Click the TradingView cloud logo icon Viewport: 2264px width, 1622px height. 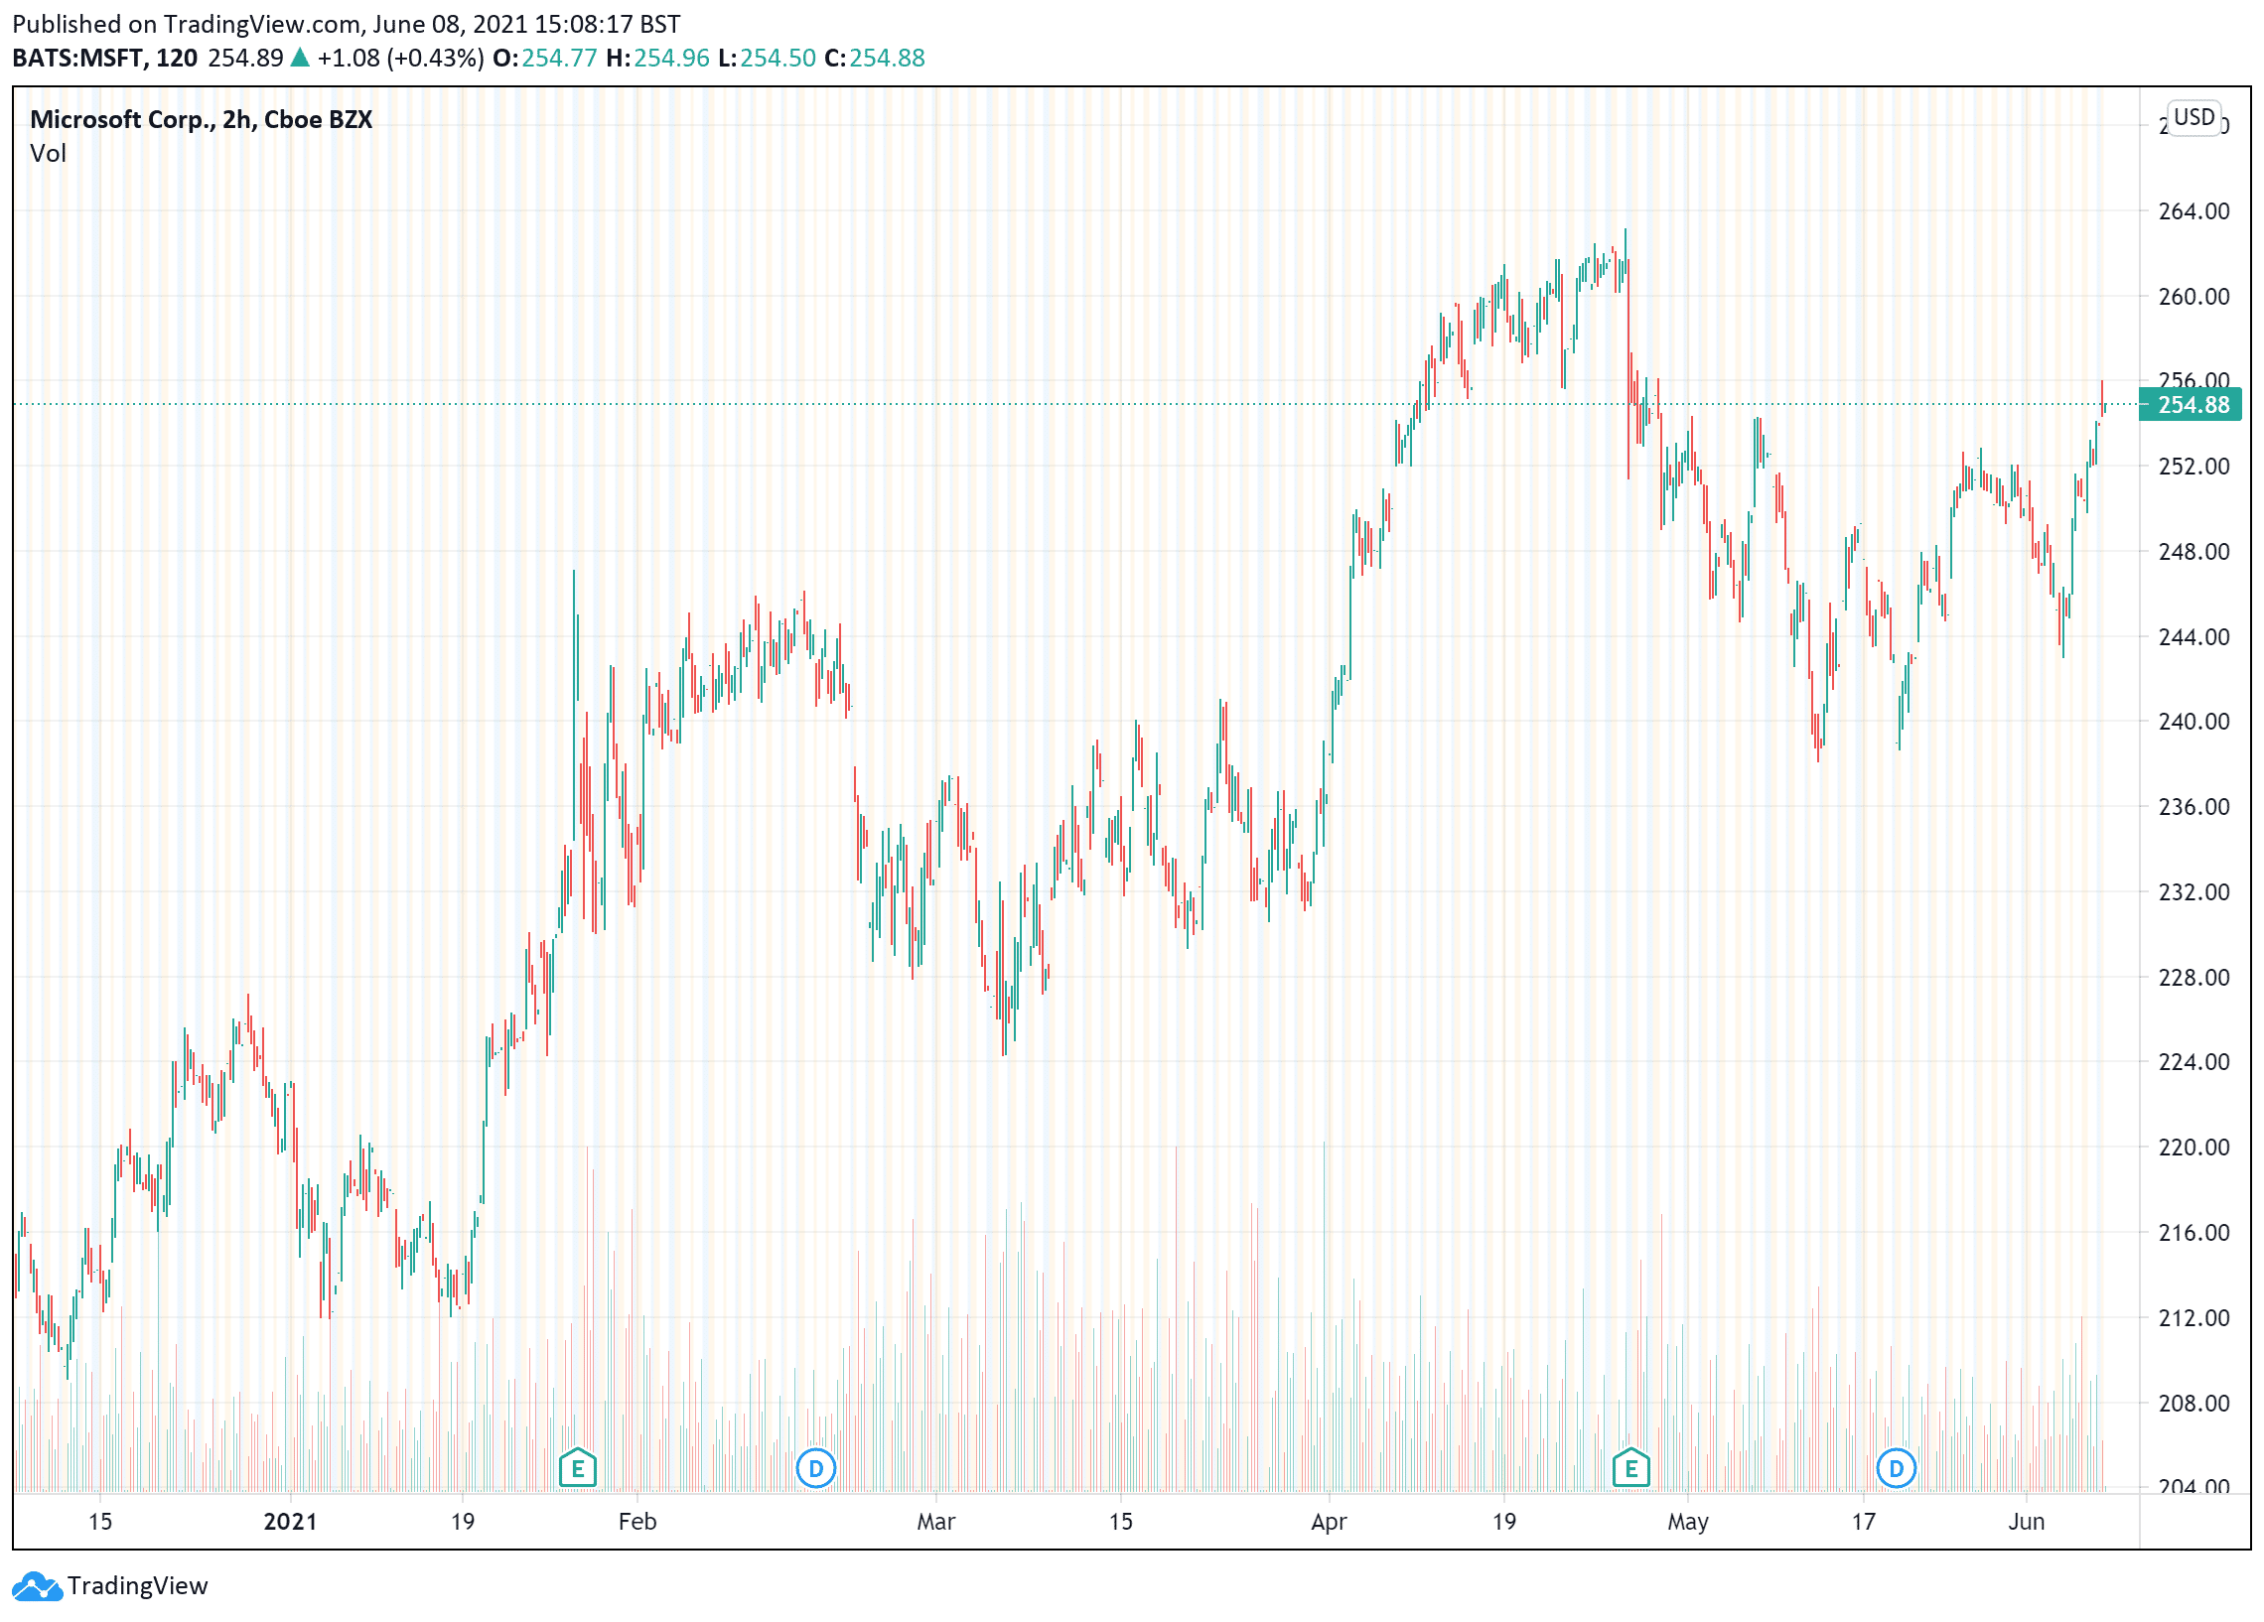[36, 1586]
